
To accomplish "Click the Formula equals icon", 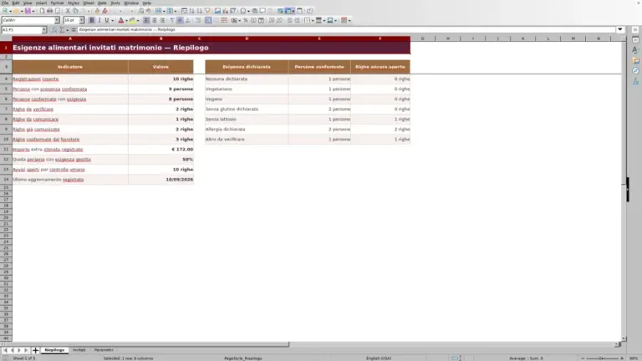I will pyautogui.click(x=74, y=30).
